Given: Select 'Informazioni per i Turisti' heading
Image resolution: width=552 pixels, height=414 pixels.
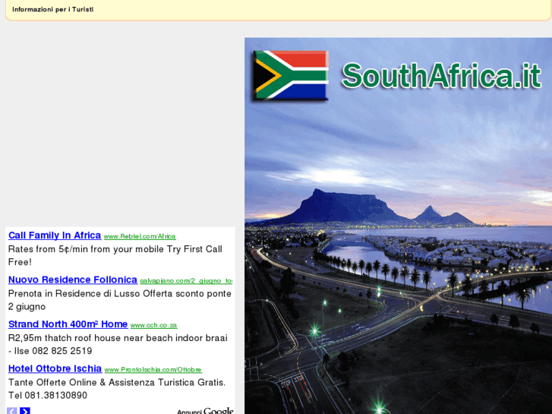Looking at the screenshot, I should pyautogui.click(x=53, y=10).
